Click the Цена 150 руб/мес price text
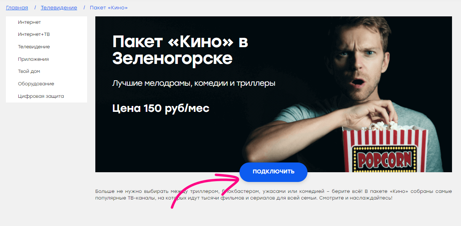This screenshot has width=461, height=226. 161,108
